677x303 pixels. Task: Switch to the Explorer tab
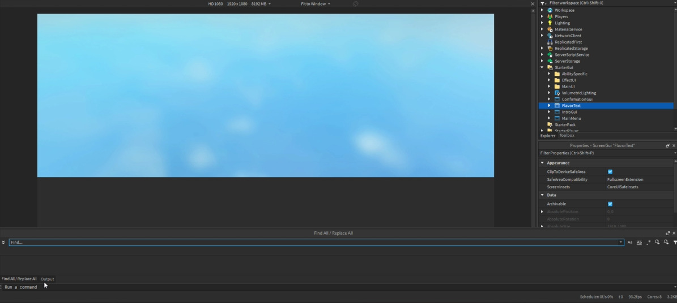[547, 136]
